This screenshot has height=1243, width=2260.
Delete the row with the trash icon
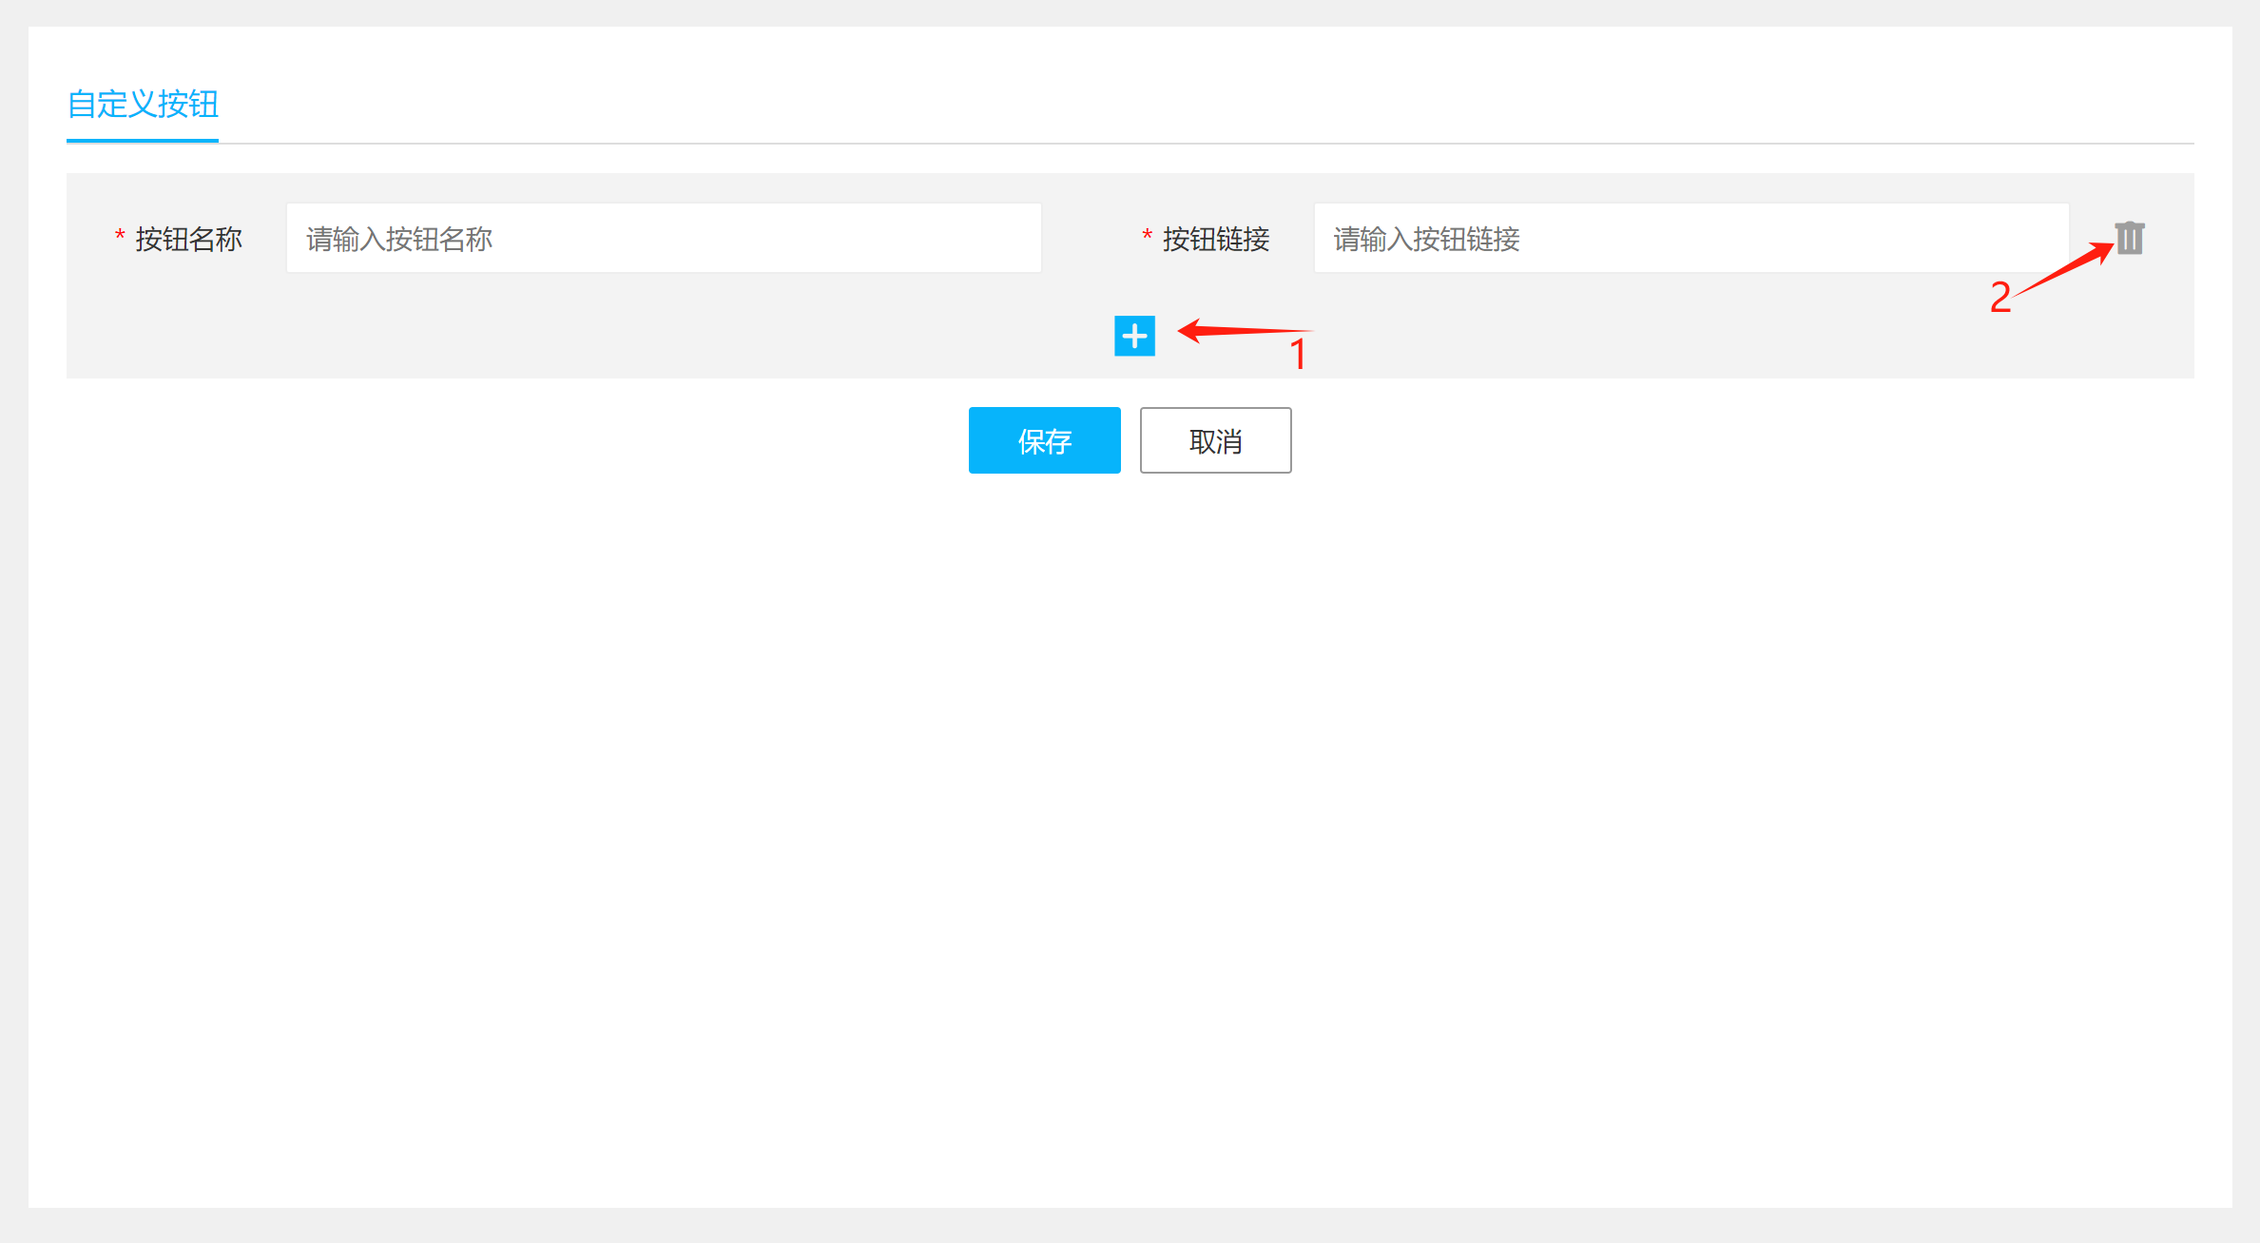[2129, 238]
